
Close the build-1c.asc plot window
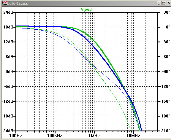tap(169, 3)
